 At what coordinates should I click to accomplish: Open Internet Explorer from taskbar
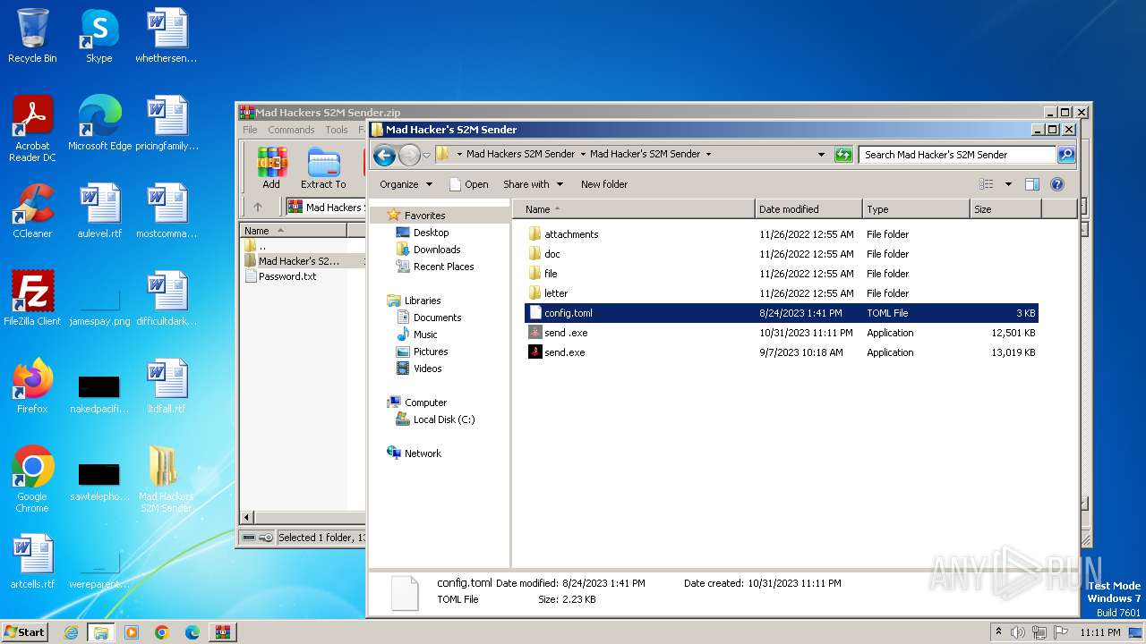(x=71, y=632)
